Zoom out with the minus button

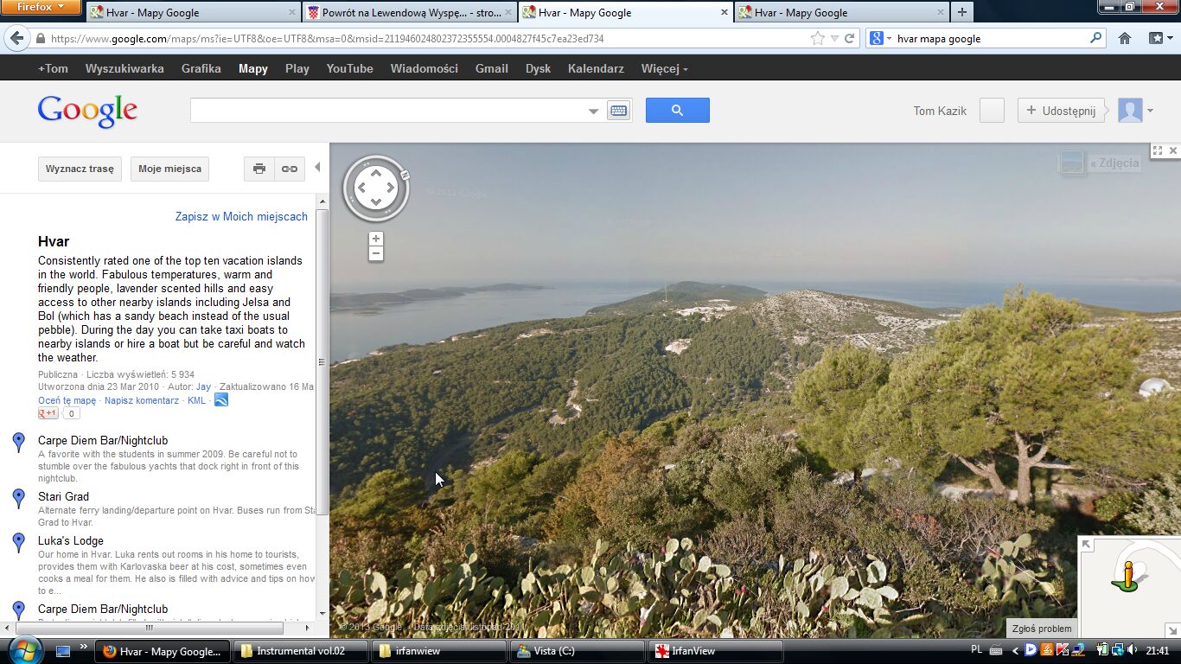375,253
